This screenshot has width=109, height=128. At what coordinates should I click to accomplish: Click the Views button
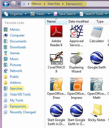(37, 14)
